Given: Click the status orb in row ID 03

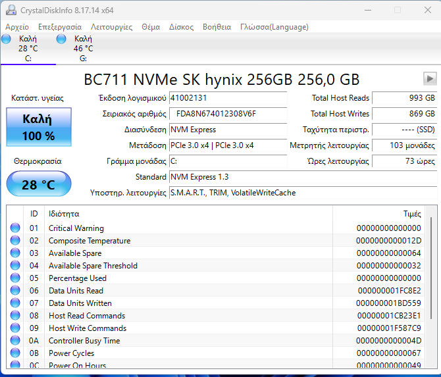Looking at the screenshot, I should coord(15,253).
